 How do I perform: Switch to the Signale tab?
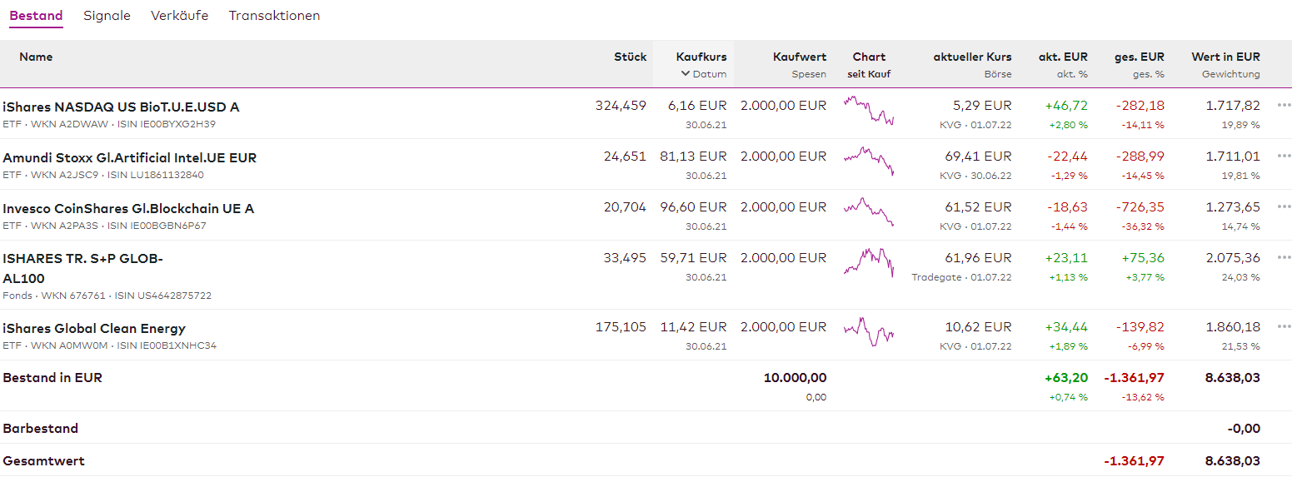tap(107, 16)
